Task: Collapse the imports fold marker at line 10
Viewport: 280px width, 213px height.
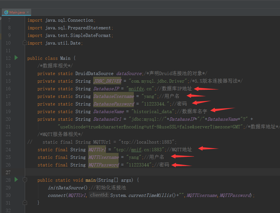Action: [x=25, y=43]
